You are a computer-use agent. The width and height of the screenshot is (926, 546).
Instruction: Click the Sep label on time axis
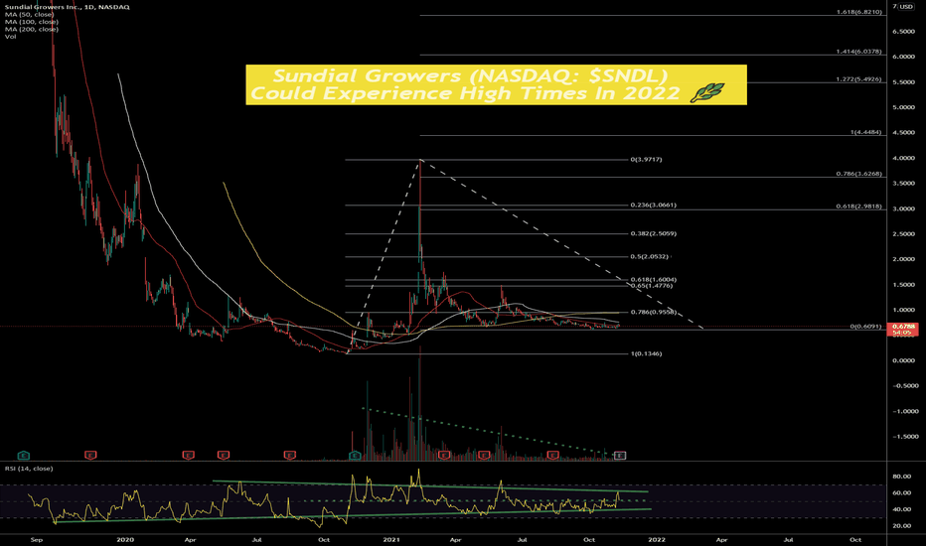pyautogui.click(x=36, y=539)
